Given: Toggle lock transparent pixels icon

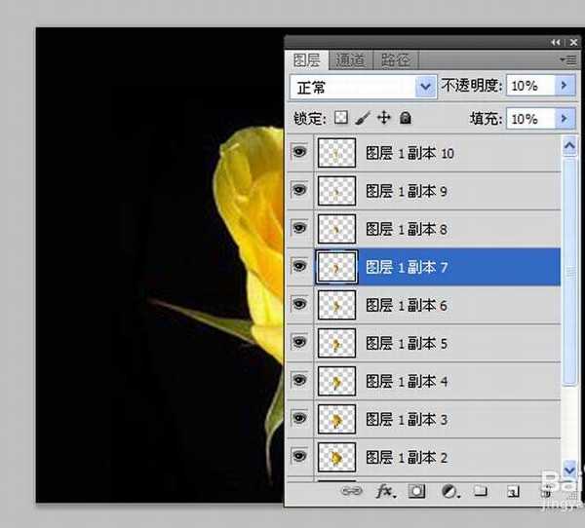Looking at the screenshot, I should click(341, 118).
